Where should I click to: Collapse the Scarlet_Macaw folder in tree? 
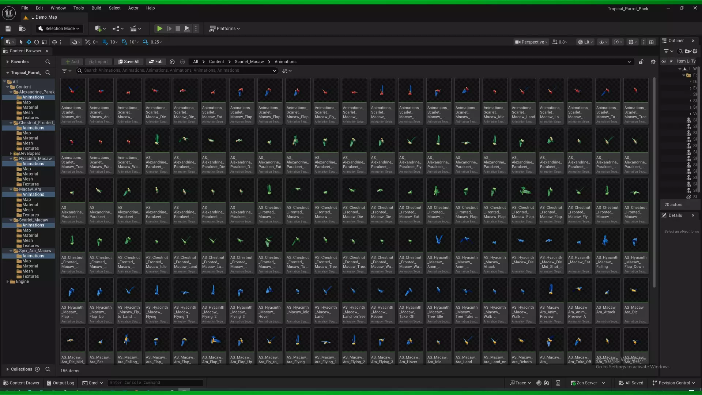tap(11, 220)
